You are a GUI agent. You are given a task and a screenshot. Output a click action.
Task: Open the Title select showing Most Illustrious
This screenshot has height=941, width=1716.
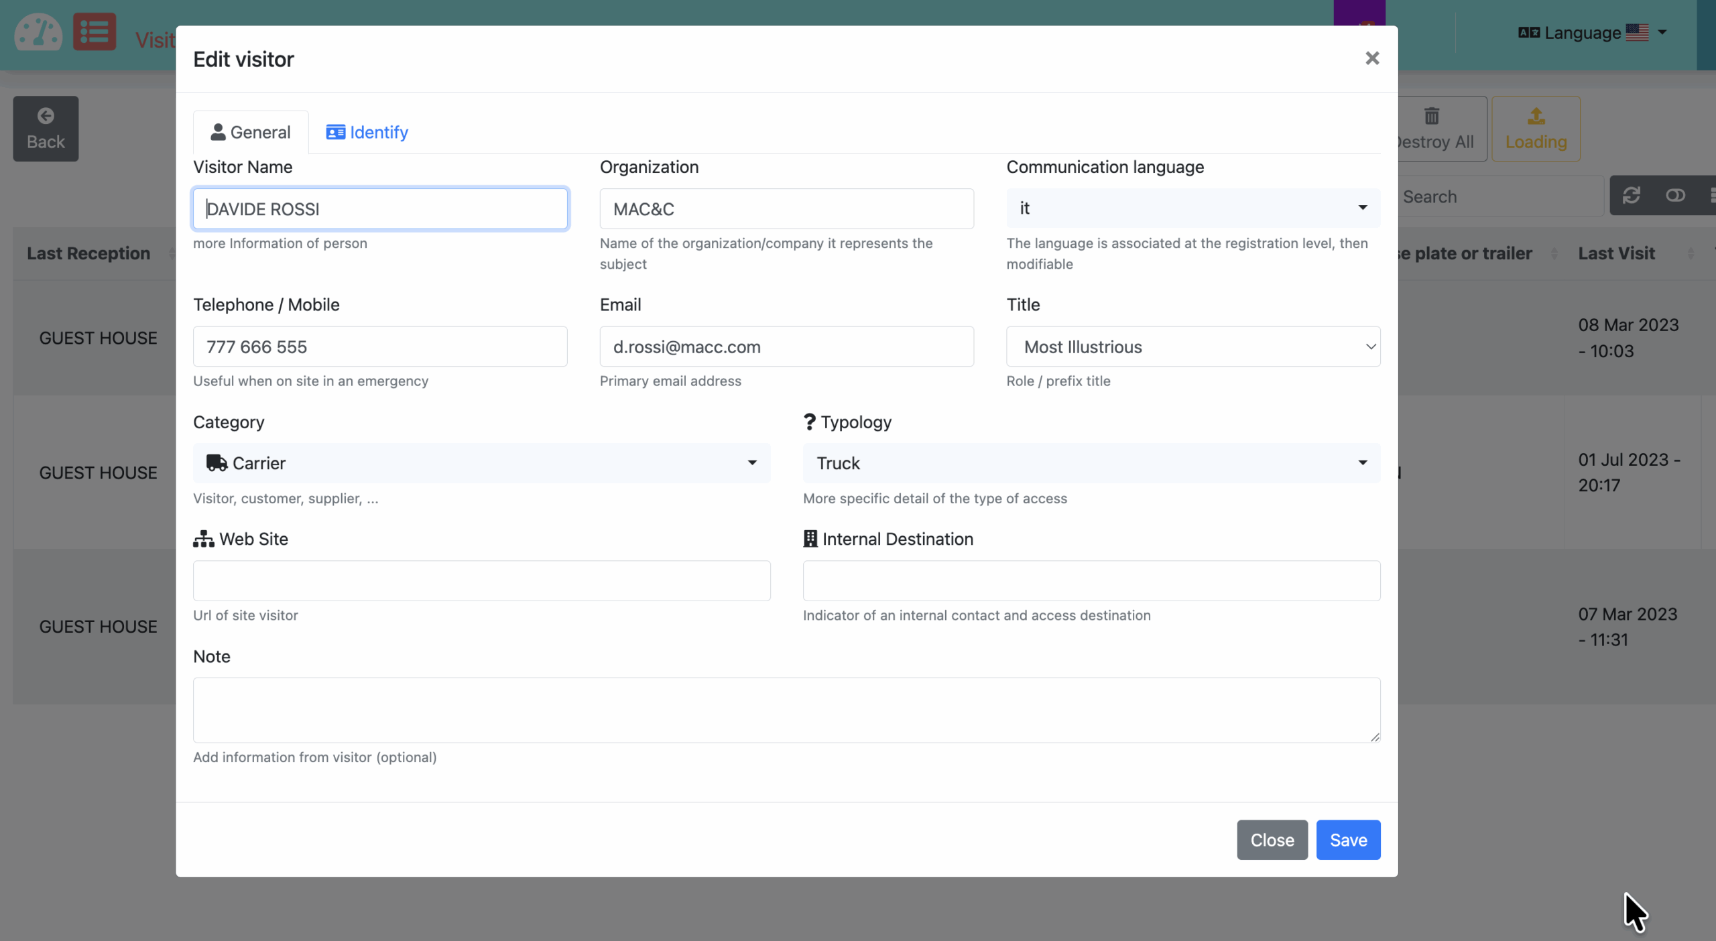coord(1192,347)
